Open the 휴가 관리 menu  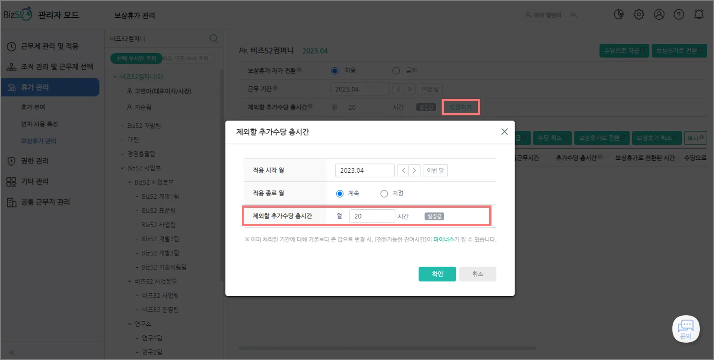click(x=50, y=87)
